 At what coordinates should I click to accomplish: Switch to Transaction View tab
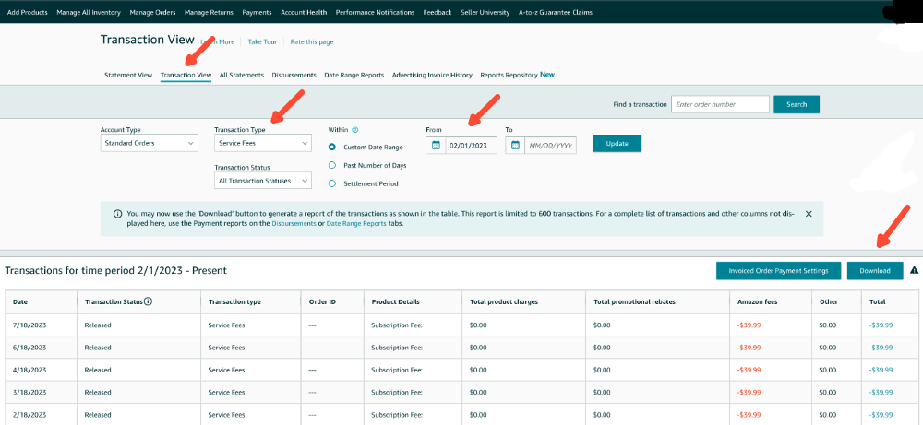[x=186, y=76]
